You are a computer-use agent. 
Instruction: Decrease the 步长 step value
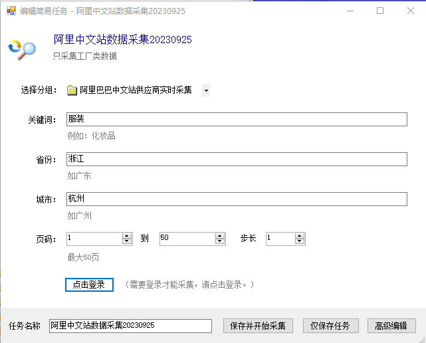coord(299,241)
